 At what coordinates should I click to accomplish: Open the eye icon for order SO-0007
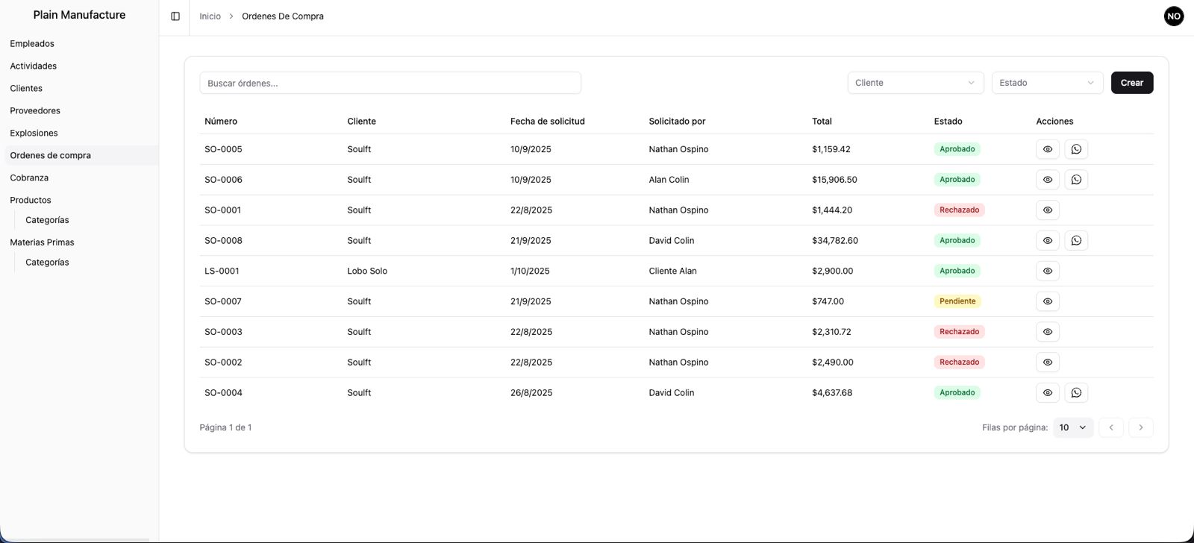[1047, 301]
